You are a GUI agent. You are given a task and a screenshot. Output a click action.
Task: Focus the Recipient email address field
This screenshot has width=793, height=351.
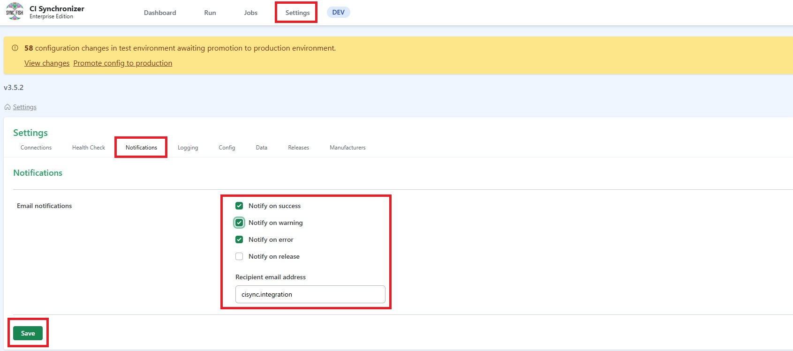tap(310, 294)
